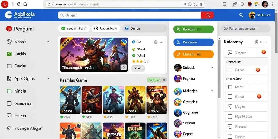Check the Nearit checkbox
278x139 pixels.
tap(230, 87)
